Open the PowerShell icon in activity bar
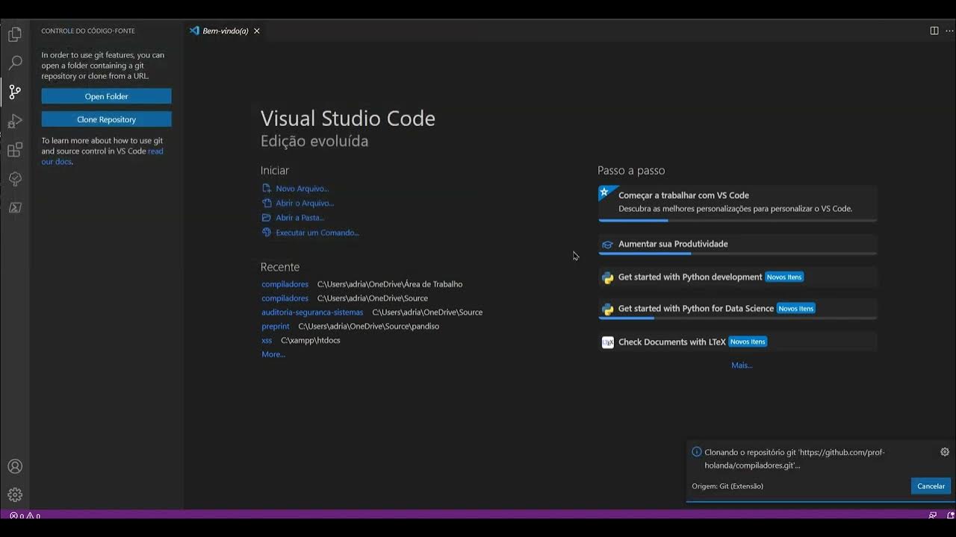The width and height of the screenshot is (956, 537). point(15,208)
